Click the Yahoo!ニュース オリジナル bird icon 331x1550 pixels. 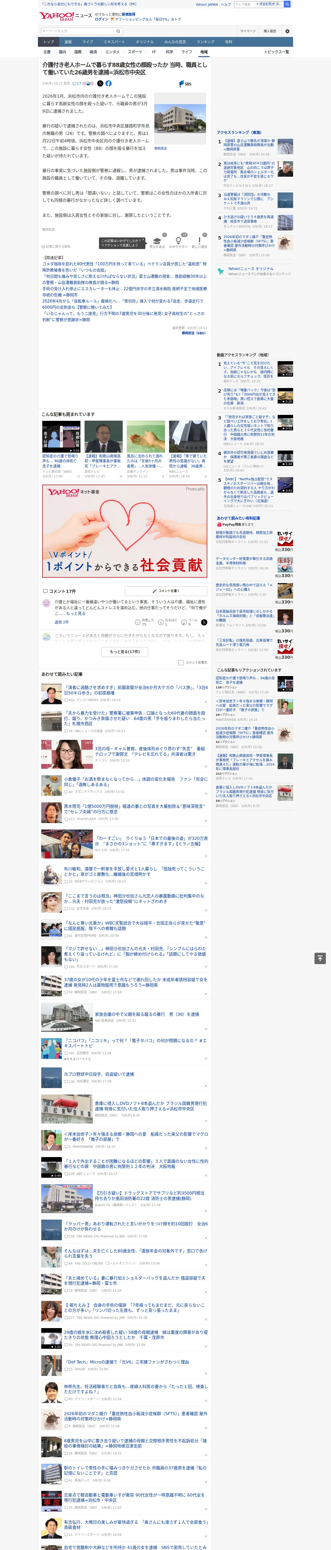point(221,271)
